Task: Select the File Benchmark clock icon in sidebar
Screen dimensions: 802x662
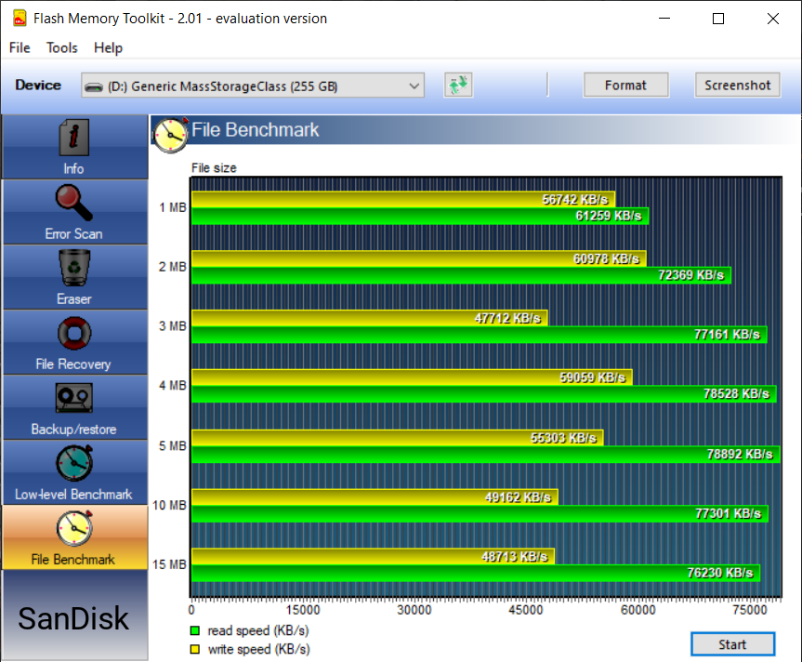Action: [x=74, y=528]
